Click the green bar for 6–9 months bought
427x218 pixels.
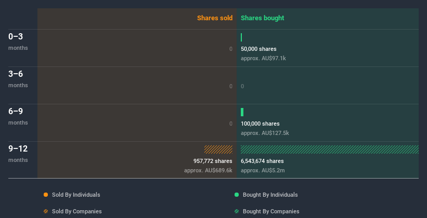pos(242,112)
